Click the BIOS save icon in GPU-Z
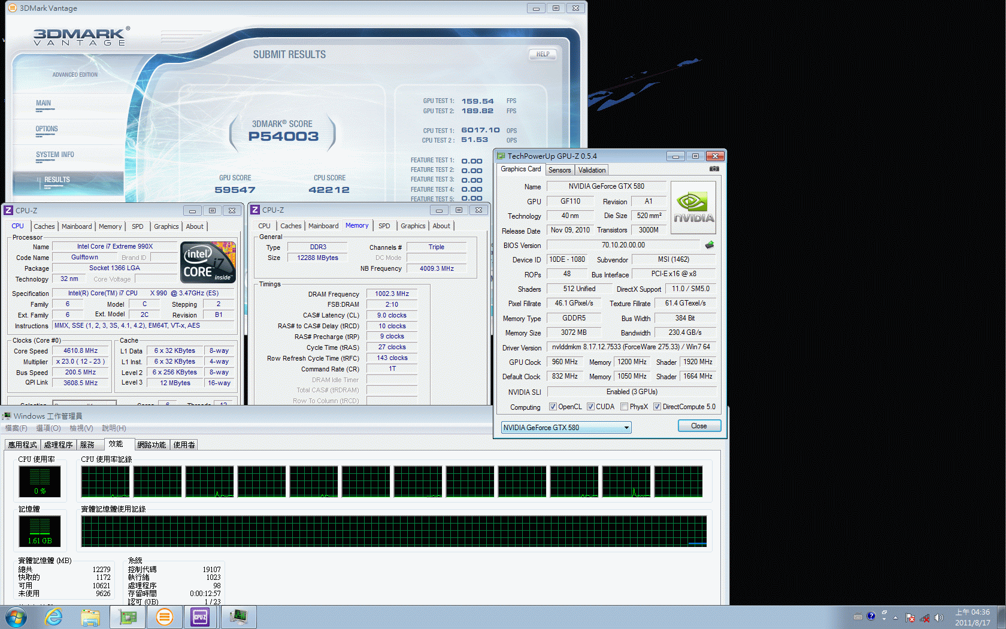Image resolution: width=1006 pixels, height=629 pixels. click(x=710, y=245)
